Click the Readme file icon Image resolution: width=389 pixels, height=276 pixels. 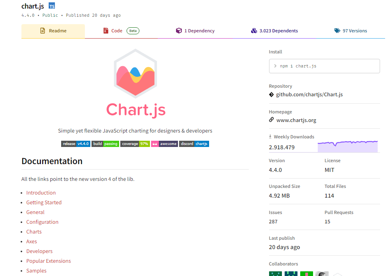(x=43, y=31)
